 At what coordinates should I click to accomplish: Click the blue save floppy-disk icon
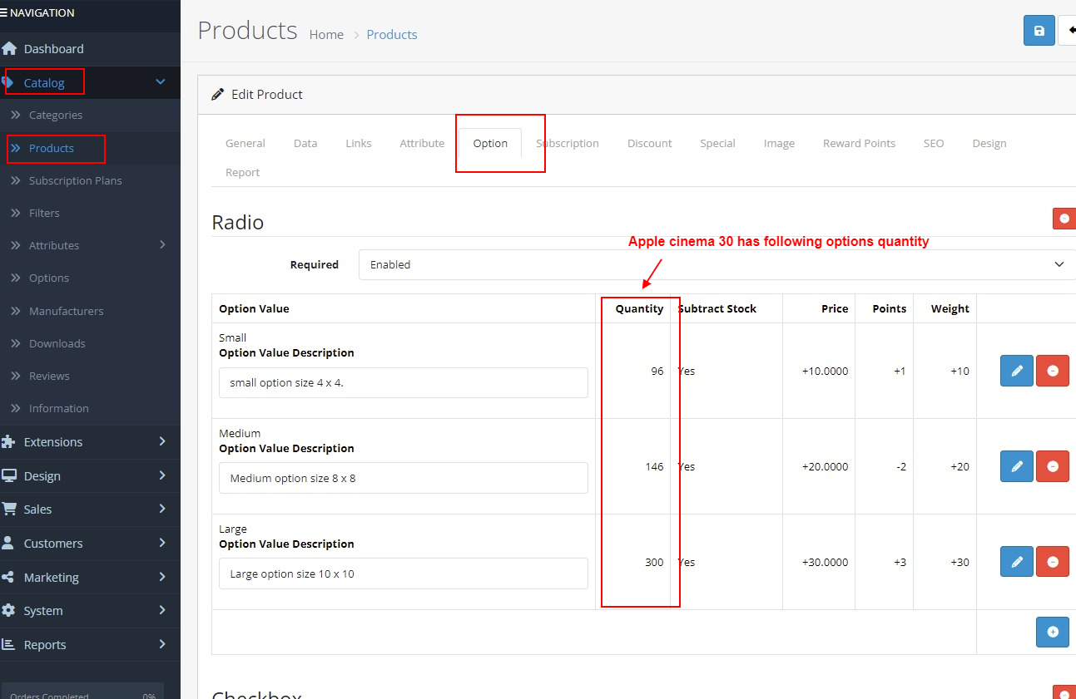(1039, 31)
